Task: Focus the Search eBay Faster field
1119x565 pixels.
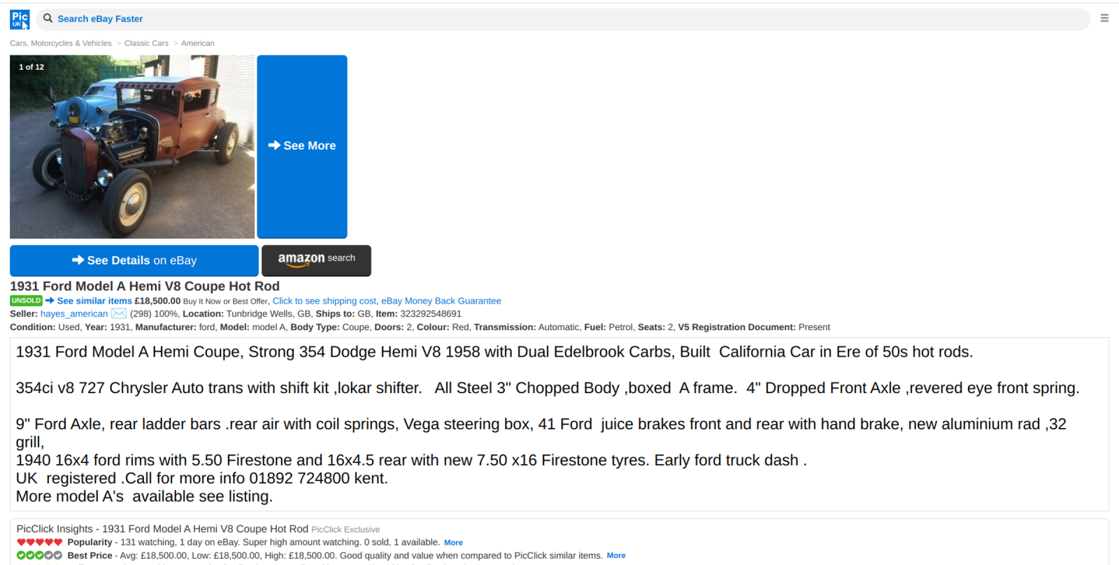Action: tap(559, 19)
